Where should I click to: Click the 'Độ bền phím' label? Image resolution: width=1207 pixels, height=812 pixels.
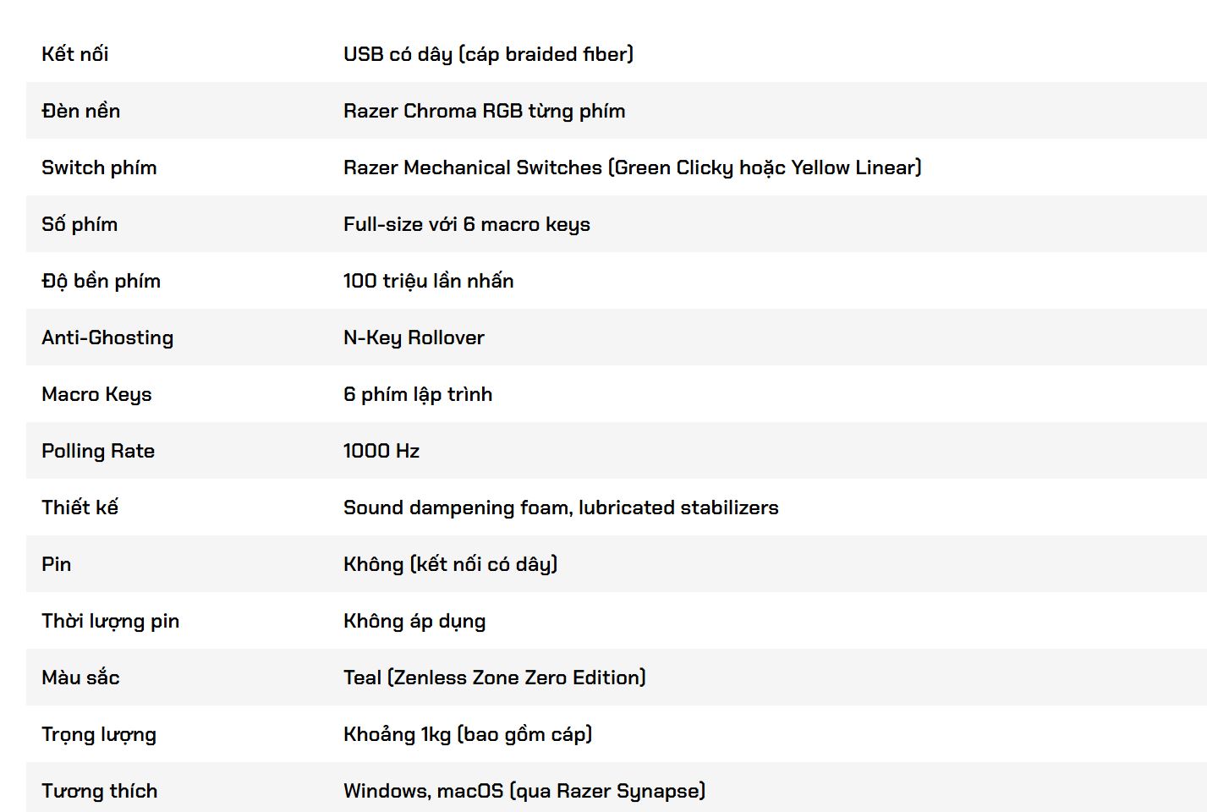pyautogui.click(x=101, y=281)
